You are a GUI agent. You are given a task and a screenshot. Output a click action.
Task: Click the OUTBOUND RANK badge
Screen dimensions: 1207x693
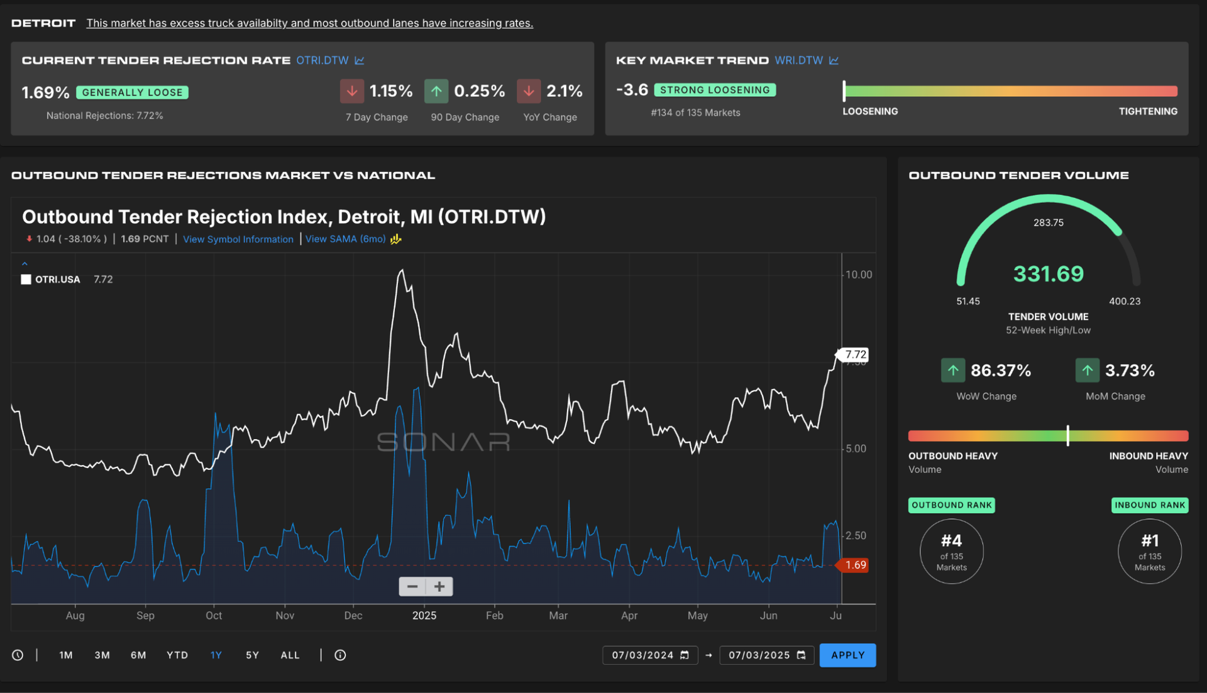point(951,505)
